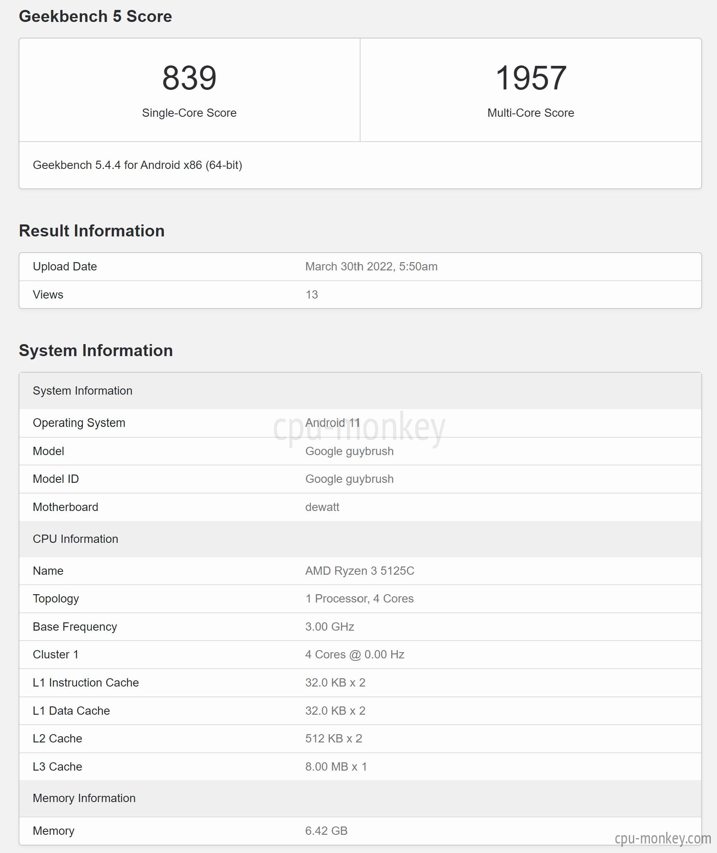The image size is (717, 853).
Task: Click the multi-core score 1957
Action: (531, 78)
